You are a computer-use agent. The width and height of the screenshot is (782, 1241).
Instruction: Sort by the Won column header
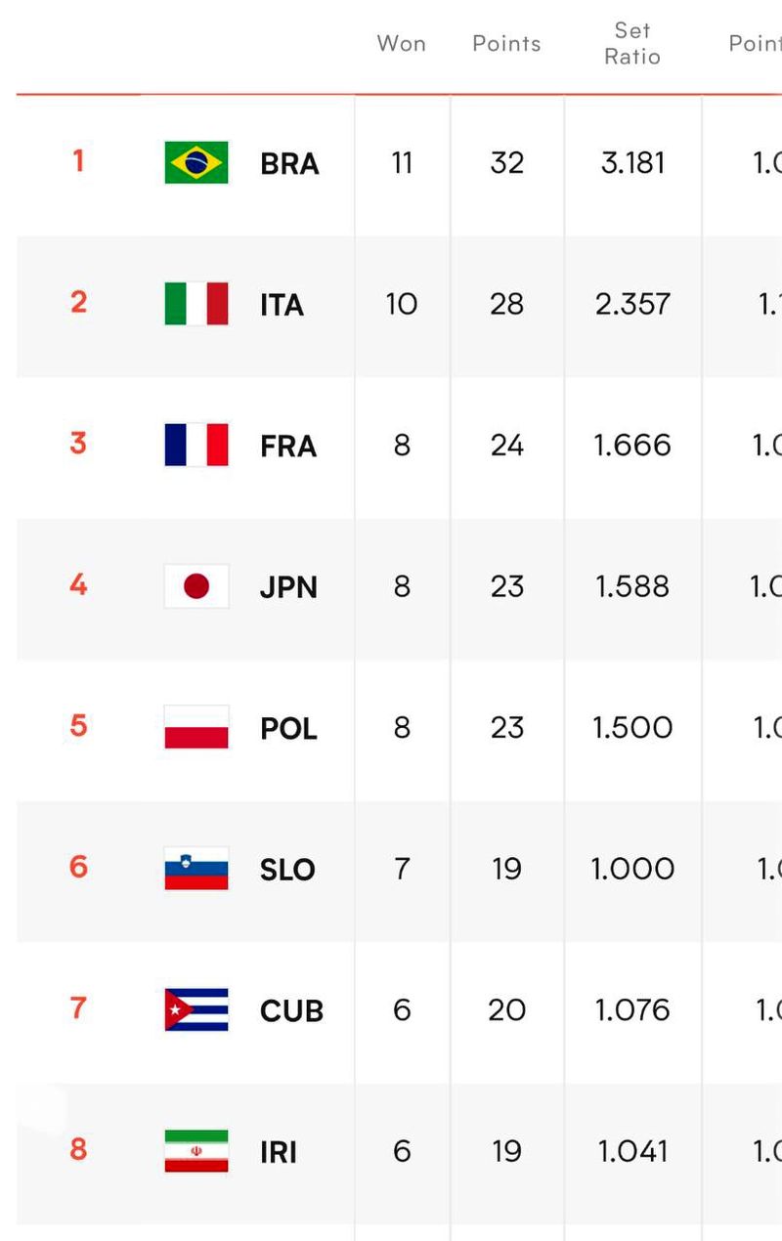[x=402, y=44]
